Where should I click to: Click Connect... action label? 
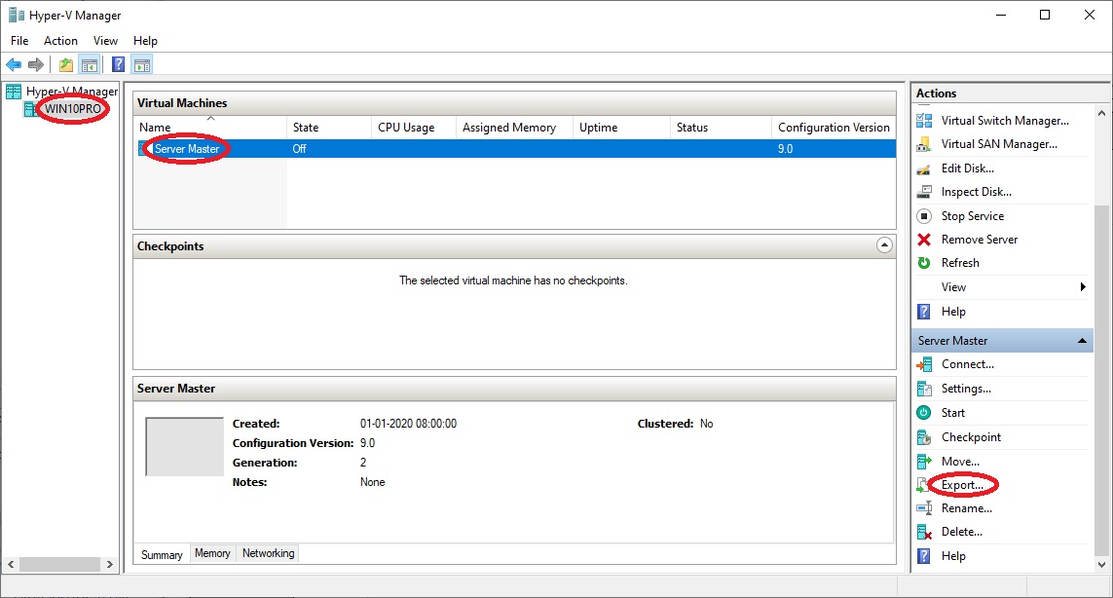968,364
